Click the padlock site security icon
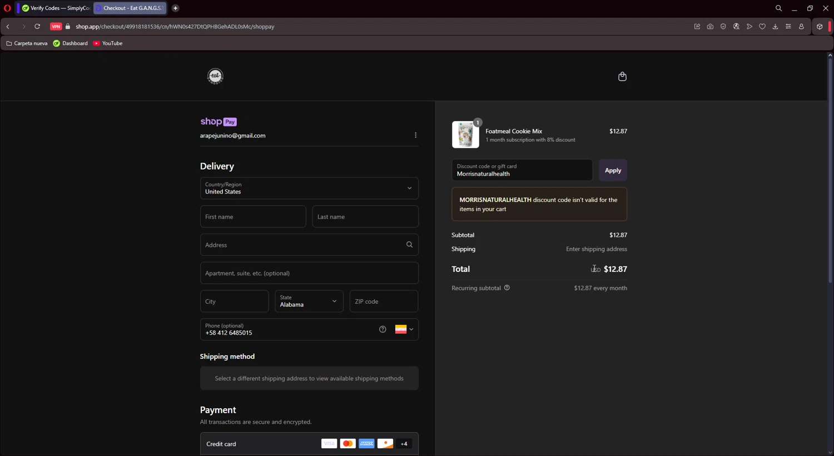This screenshot has width=834, height=456. pos(68,27)
